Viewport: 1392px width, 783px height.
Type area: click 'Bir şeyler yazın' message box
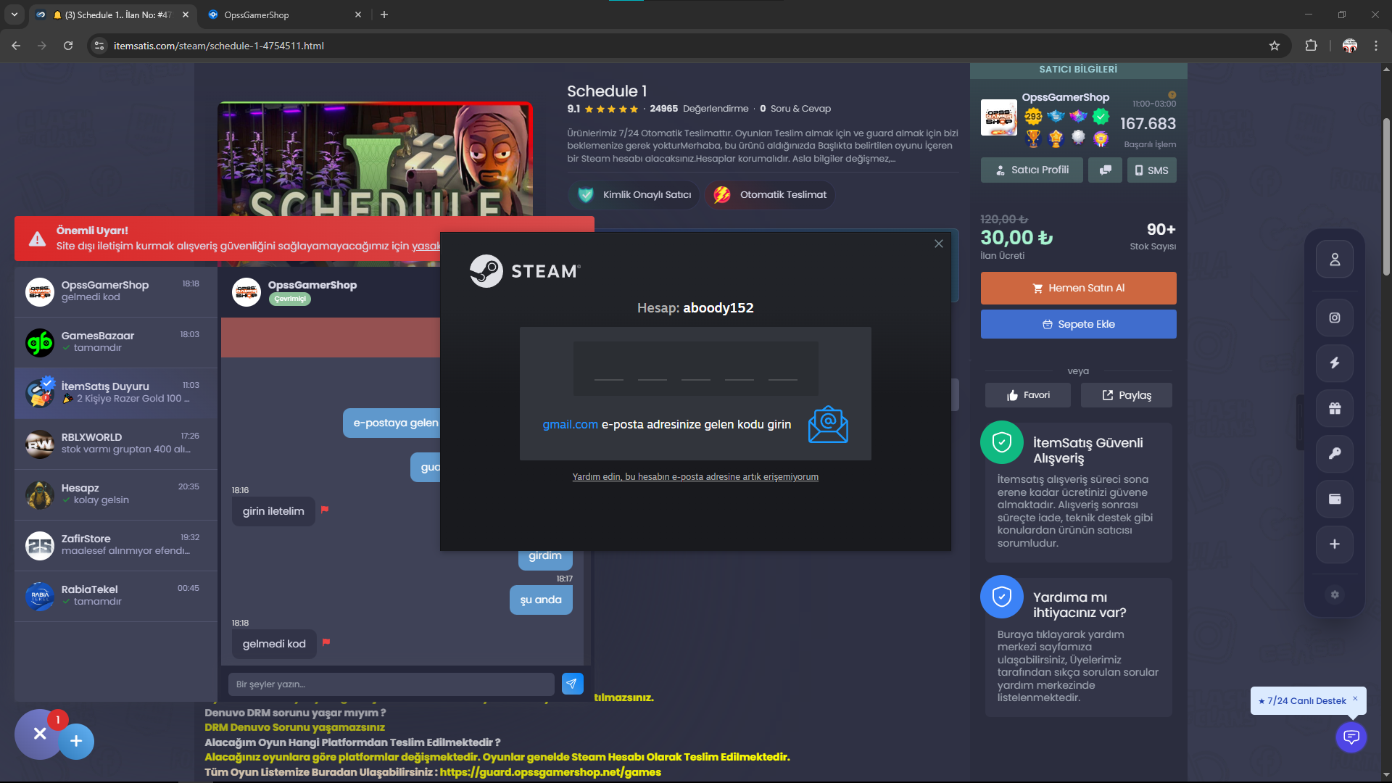(391, 684)
